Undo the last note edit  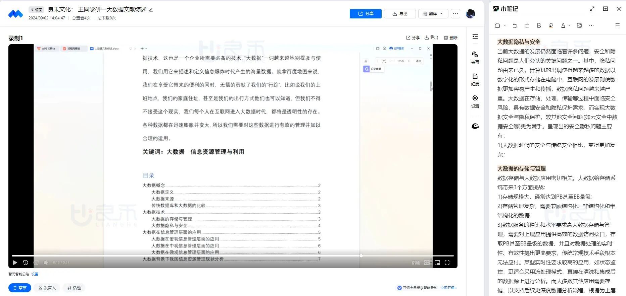(515, 25)
